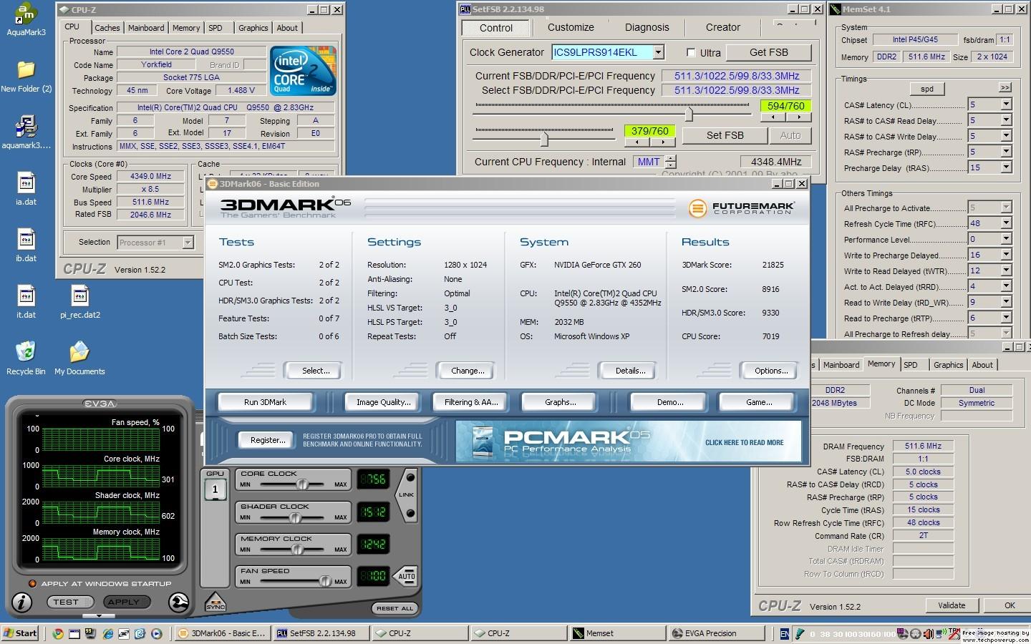
Task: Switch to Memset taskbar button
Action: click(x=618, y=633)
